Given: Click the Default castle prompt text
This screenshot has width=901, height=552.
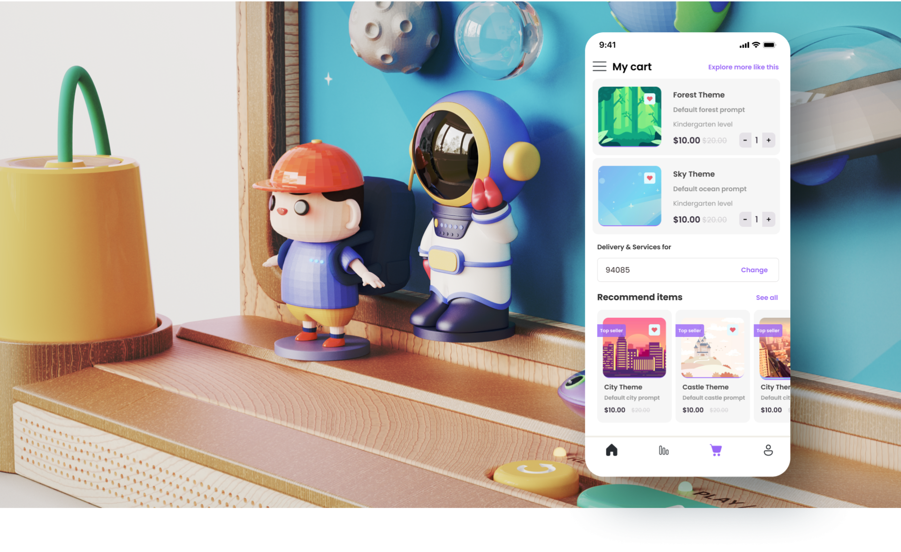Looking at the screenshot, I should pos(713,398).
